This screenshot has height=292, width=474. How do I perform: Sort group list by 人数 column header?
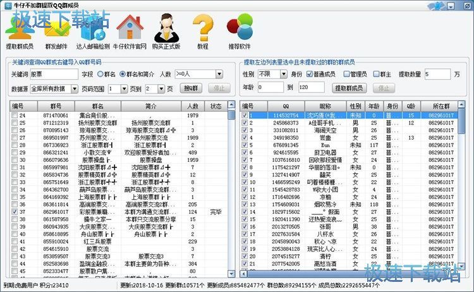193,106
